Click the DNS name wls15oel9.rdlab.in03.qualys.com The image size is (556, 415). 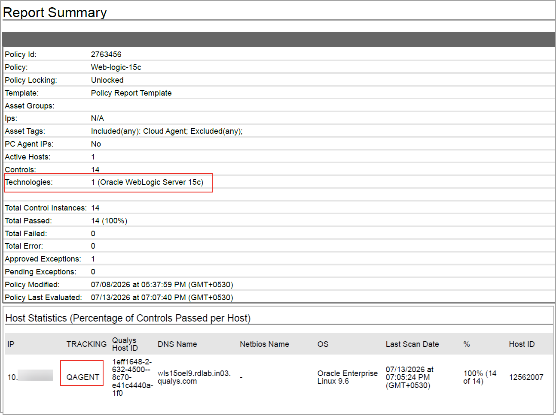194,377
